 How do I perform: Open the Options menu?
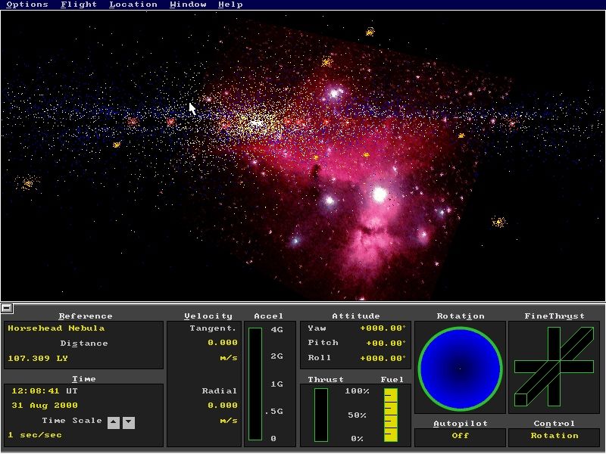27,5
